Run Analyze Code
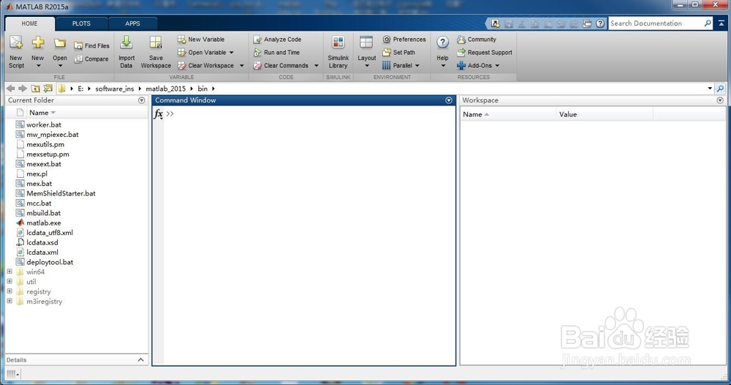This screenshot has width=731, height=385. [x=277, y=40]
